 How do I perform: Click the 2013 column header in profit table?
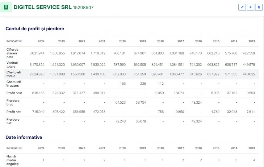point(252,41)
